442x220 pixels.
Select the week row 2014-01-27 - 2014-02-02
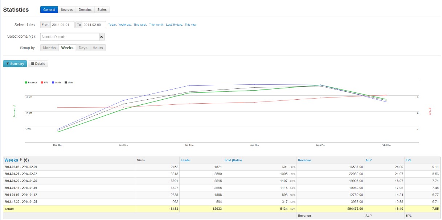[x=222, y=174]
